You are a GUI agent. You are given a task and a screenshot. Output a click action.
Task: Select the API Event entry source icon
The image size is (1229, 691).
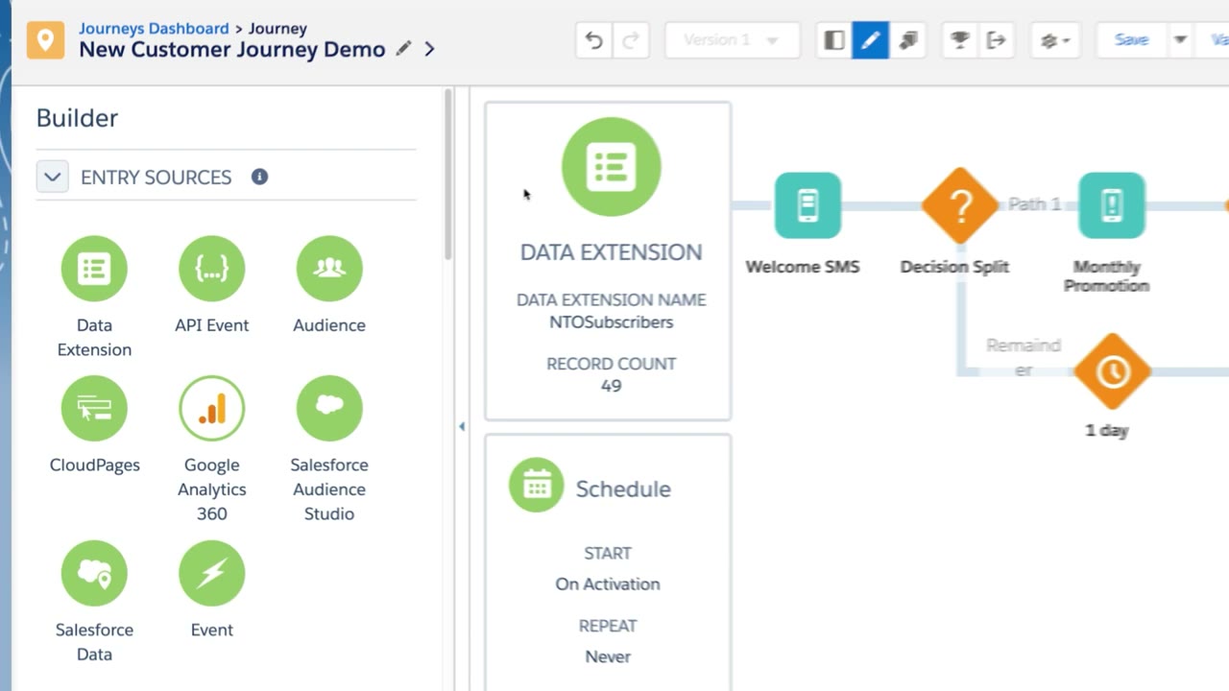(x=211, y=269)
